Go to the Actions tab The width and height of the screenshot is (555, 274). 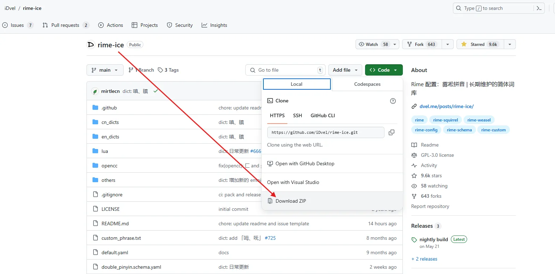pos(111,25)
